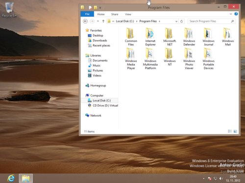Open the Microsoft.NET folder
Screen dimensions: 245x183
[170, 37]
